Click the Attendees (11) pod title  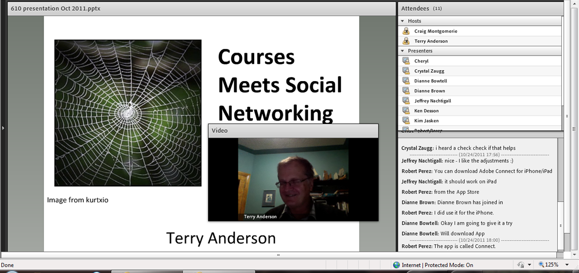pyautogui.click(x=421, y=8)
